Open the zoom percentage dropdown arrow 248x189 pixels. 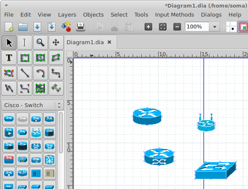(x=214, y=27)
